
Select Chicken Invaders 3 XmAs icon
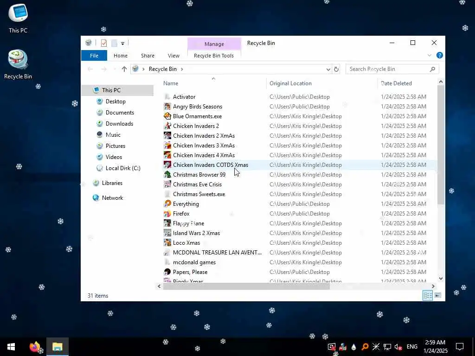tap(167, 145)
